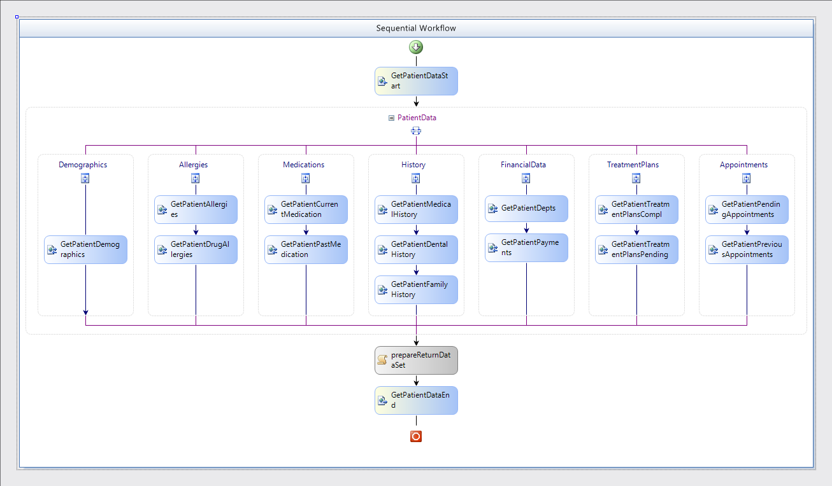
Task: Select the GetPatientTreatmentPlansCompl activity label
Action: (640, 209)
